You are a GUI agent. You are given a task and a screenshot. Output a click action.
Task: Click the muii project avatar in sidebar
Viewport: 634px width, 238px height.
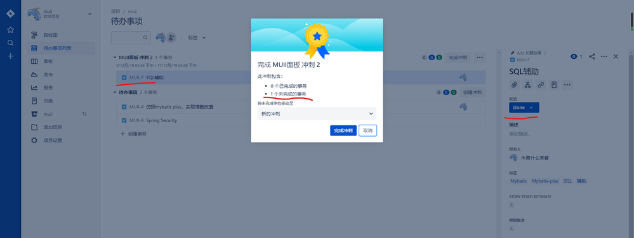coord(34,14)
